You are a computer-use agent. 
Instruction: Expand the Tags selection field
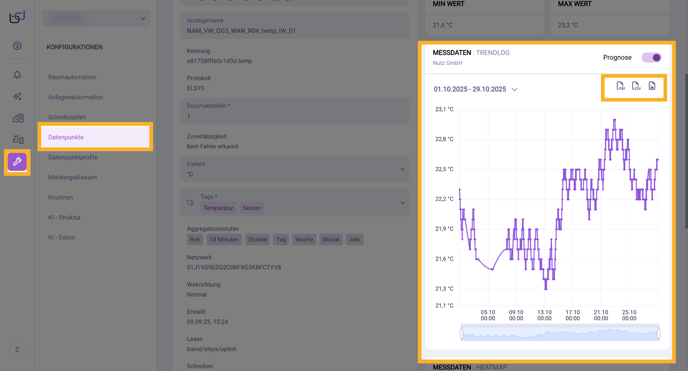[x=402, y=202]
